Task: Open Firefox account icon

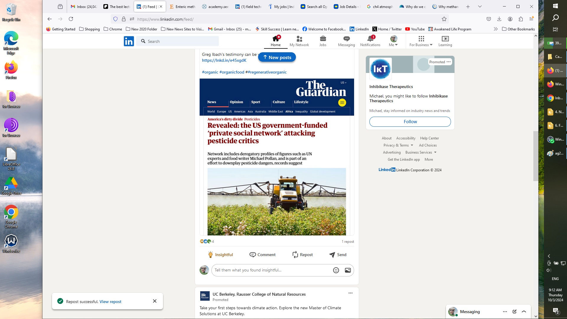Action: click(510, 19)
